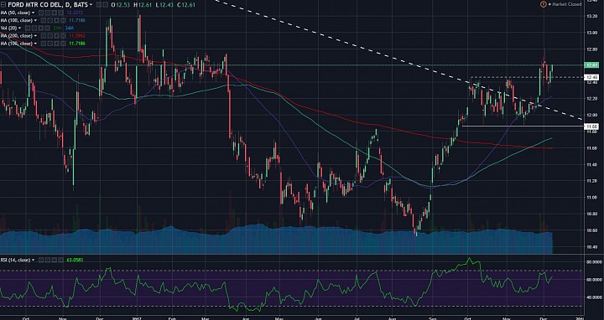Select the FORD MTR CO DEL, D, BATS title
604x320 pixels.
(x=47, y=5)
